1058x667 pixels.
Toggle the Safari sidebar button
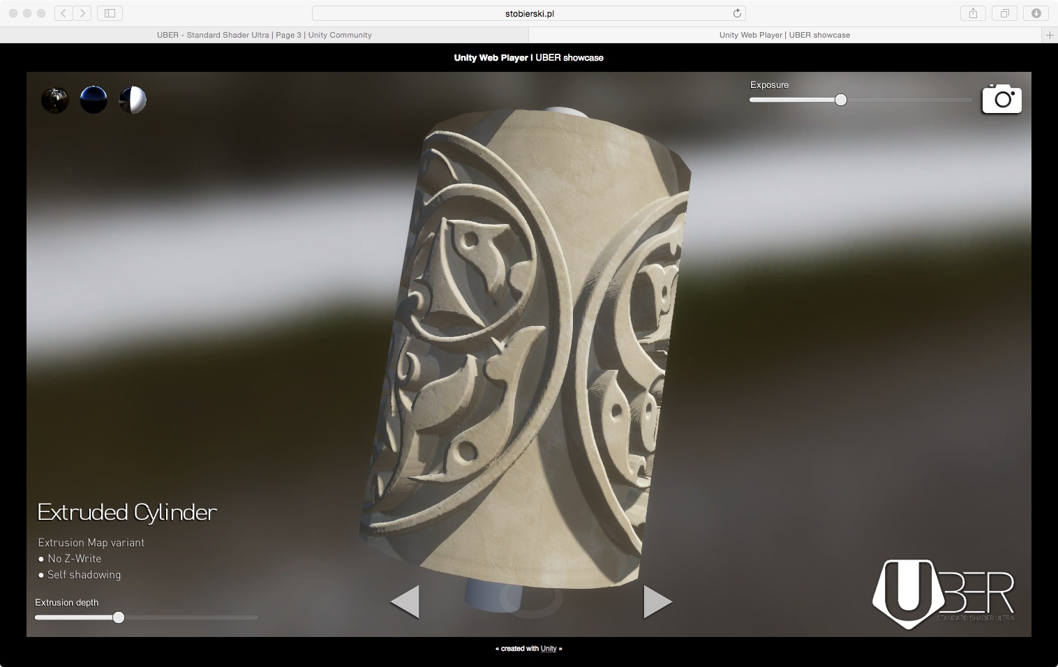110,13
